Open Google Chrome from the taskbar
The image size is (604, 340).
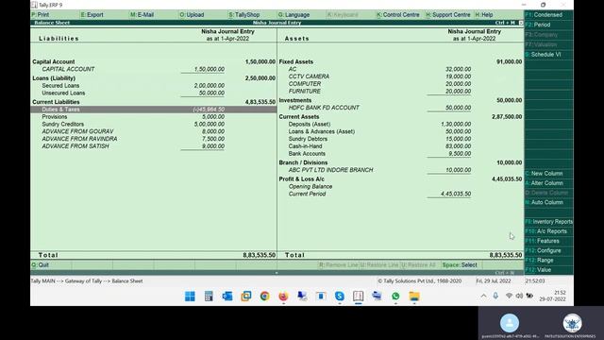[x=264, y=296]
